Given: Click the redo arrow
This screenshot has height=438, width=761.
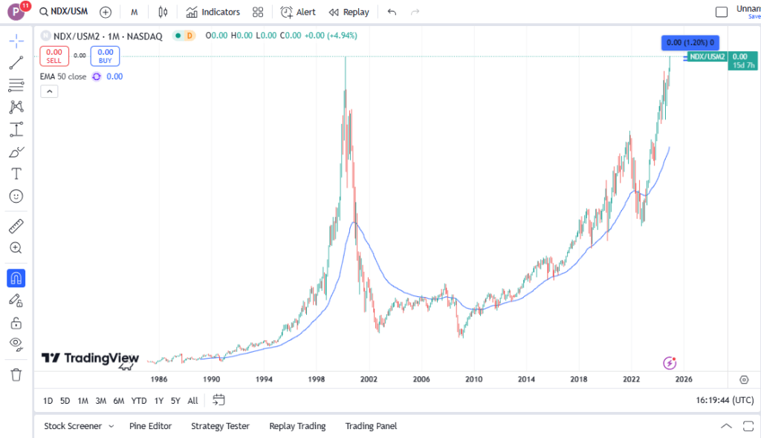Looking at the screenshot, I should 415,12.
